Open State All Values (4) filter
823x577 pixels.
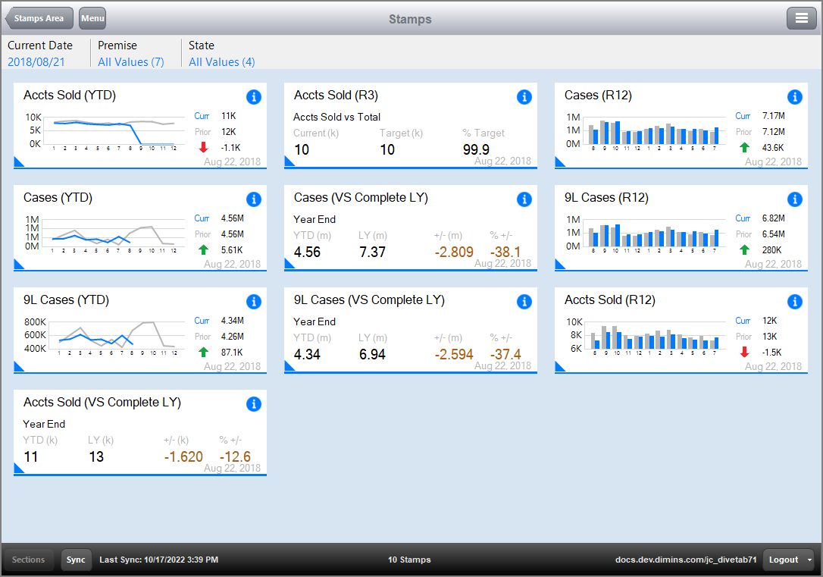[x=221, y=62]
